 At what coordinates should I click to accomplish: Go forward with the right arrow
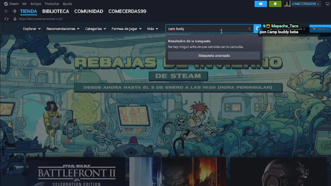(x=14, y=11)
